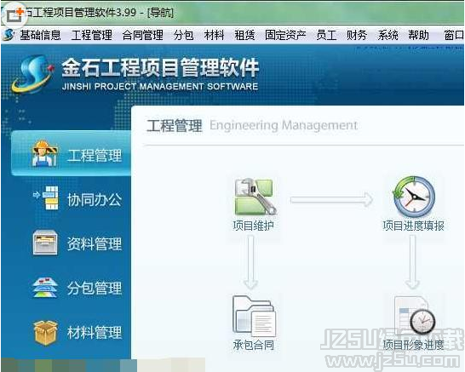Click the 项目形象进度 text label
This screenshot has height=372, width=465.
413,345
